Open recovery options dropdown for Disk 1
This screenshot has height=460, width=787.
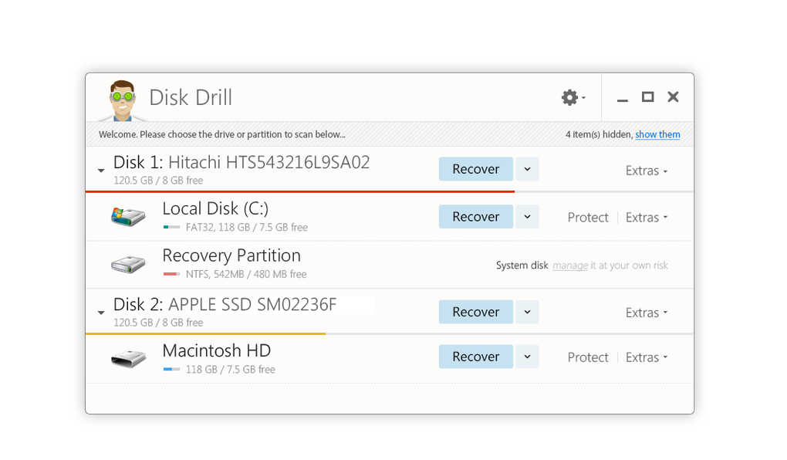[x=527, y=169]
